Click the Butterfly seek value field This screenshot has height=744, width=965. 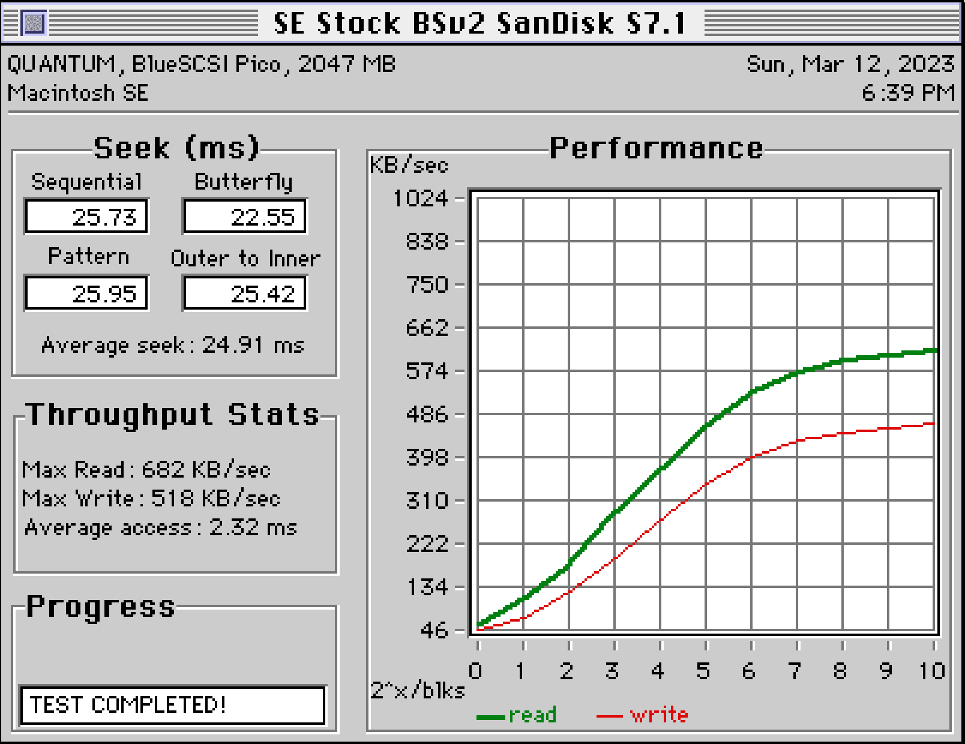click(245, 217)
